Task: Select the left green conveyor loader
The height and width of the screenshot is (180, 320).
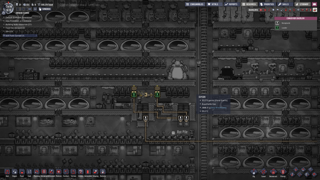Action: (x=134, y=95)
